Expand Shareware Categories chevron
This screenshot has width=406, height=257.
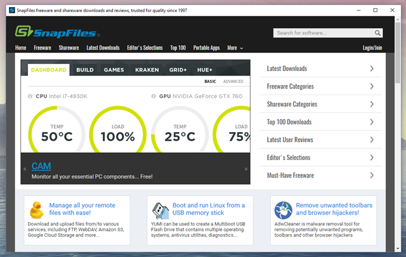372,104
